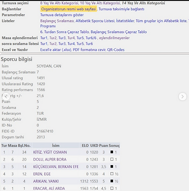Open Tur1 in sonra sıralama listesi row
Viewport: 189px width, 191px height.
point(44,44)
